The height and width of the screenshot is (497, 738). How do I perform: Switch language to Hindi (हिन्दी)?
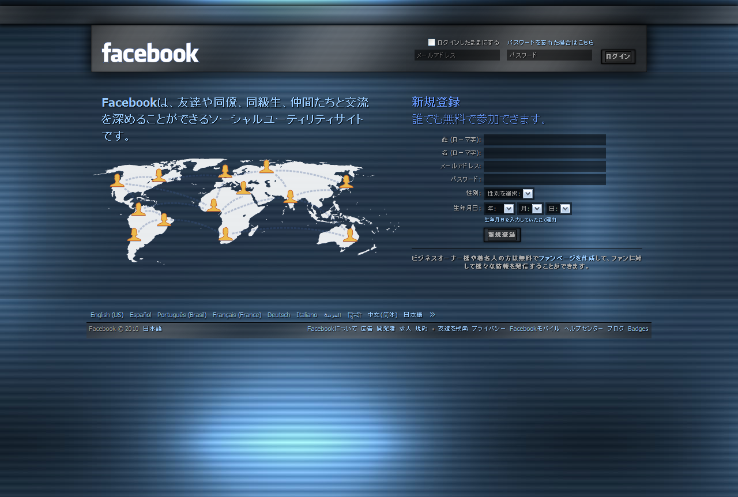point(354,315)
